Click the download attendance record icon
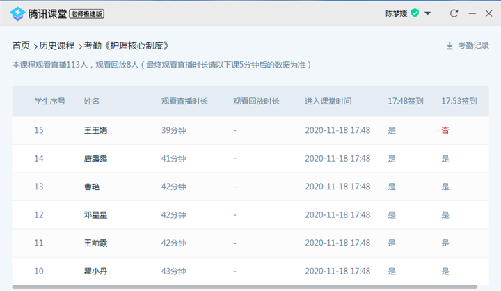The image size is (501, 291). tap(450, 46)
